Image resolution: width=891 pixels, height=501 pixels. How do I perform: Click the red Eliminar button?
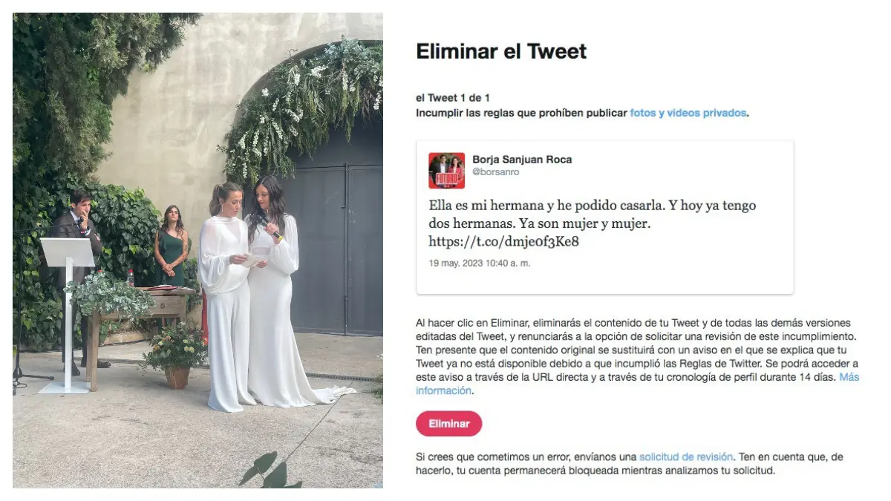pyautogui.click(x=448, y=424)
